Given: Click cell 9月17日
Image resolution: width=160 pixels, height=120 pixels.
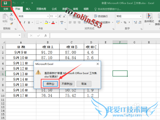Looking at the screenshot, I should pyautogui.click(x=21, y=95).
